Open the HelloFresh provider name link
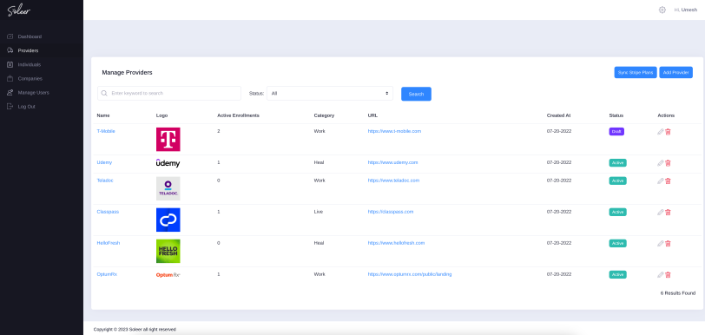705x335 pixels. pos(108,242)
